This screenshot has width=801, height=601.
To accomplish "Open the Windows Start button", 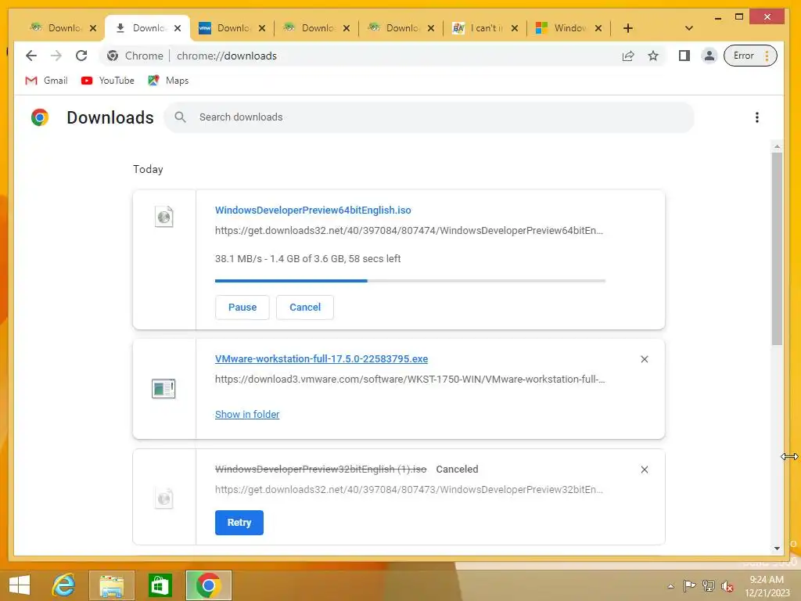I will tap(20, 585).
